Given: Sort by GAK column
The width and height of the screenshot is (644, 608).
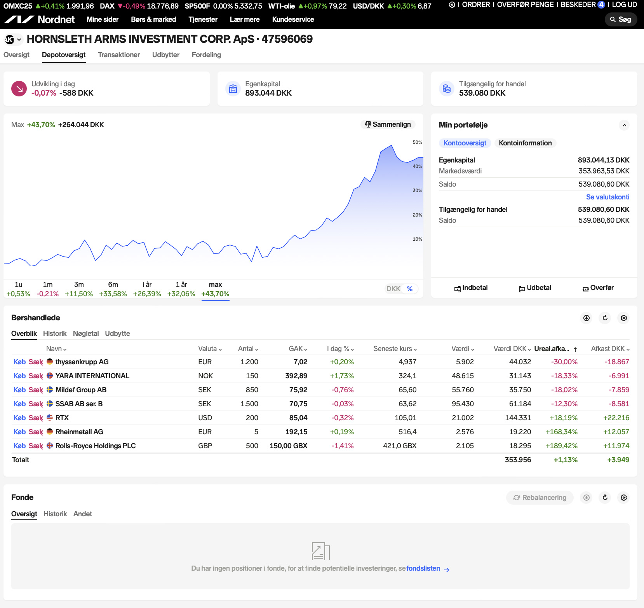Looking at the screenshot, I should point(298,349).
